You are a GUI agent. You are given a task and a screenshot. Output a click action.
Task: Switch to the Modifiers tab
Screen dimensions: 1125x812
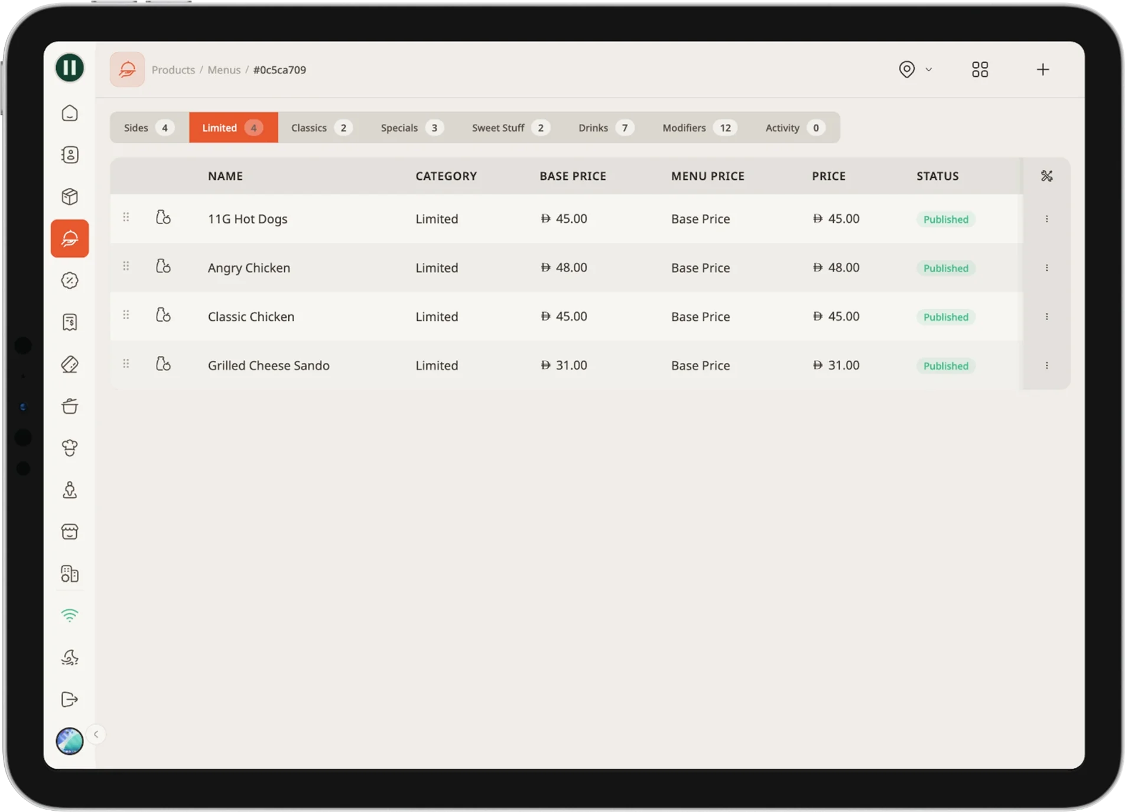[x=700, y=128]
